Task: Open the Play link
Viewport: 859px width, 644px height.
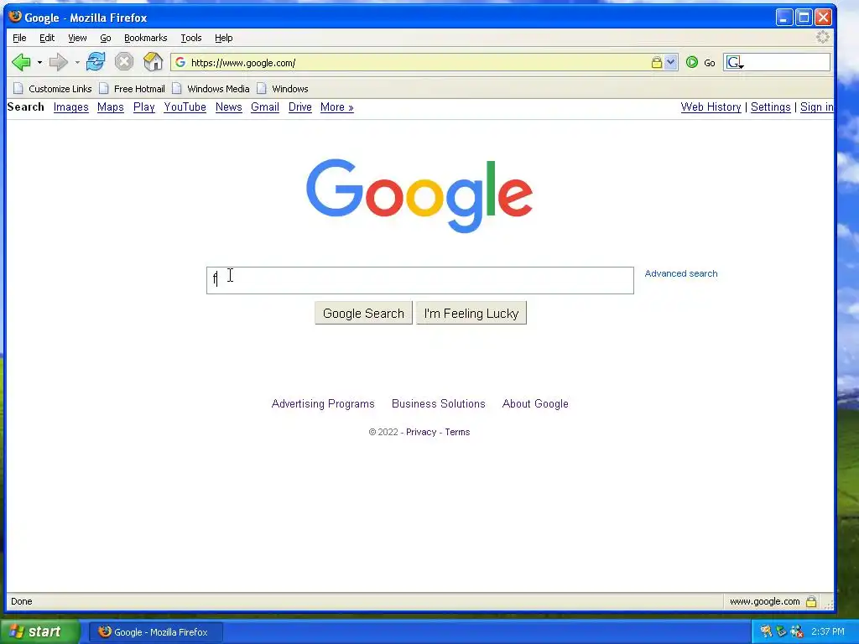Action: (143, 107)
